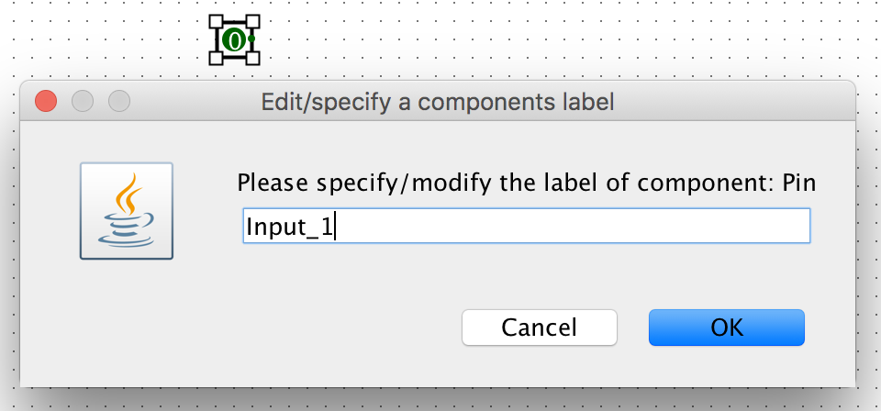Screen dimensions: 881x411
Task: Click the Java coffee cup icon
Action: 127,211
